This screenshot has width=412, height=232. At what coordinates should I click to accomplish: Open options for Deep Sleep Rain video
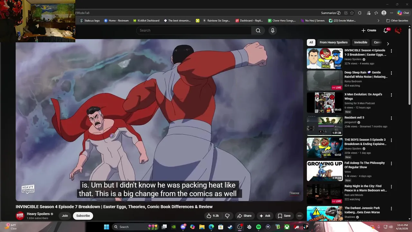[391, 73]
